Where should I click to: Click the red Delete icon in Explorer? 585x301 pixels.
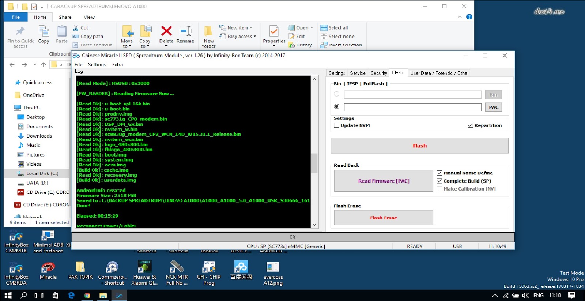pos(166,31)
